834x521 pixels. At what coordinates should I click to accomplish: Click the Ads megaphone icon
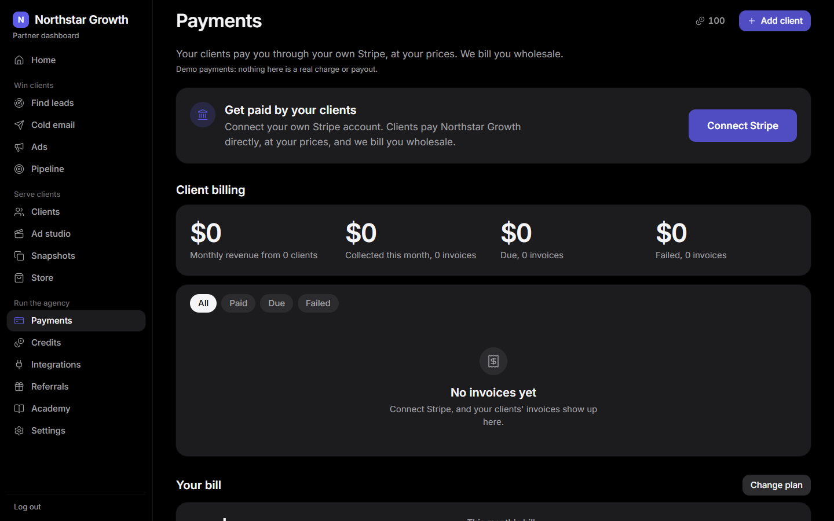click(x=19, y=147)
